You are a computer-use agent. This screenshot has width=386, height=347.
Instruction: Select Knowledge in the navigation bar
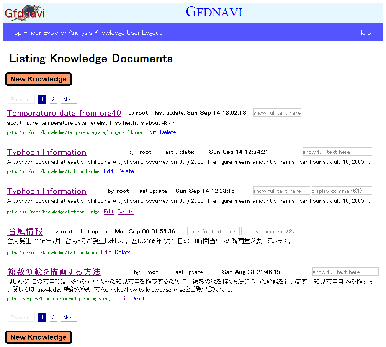pos(109,33)
